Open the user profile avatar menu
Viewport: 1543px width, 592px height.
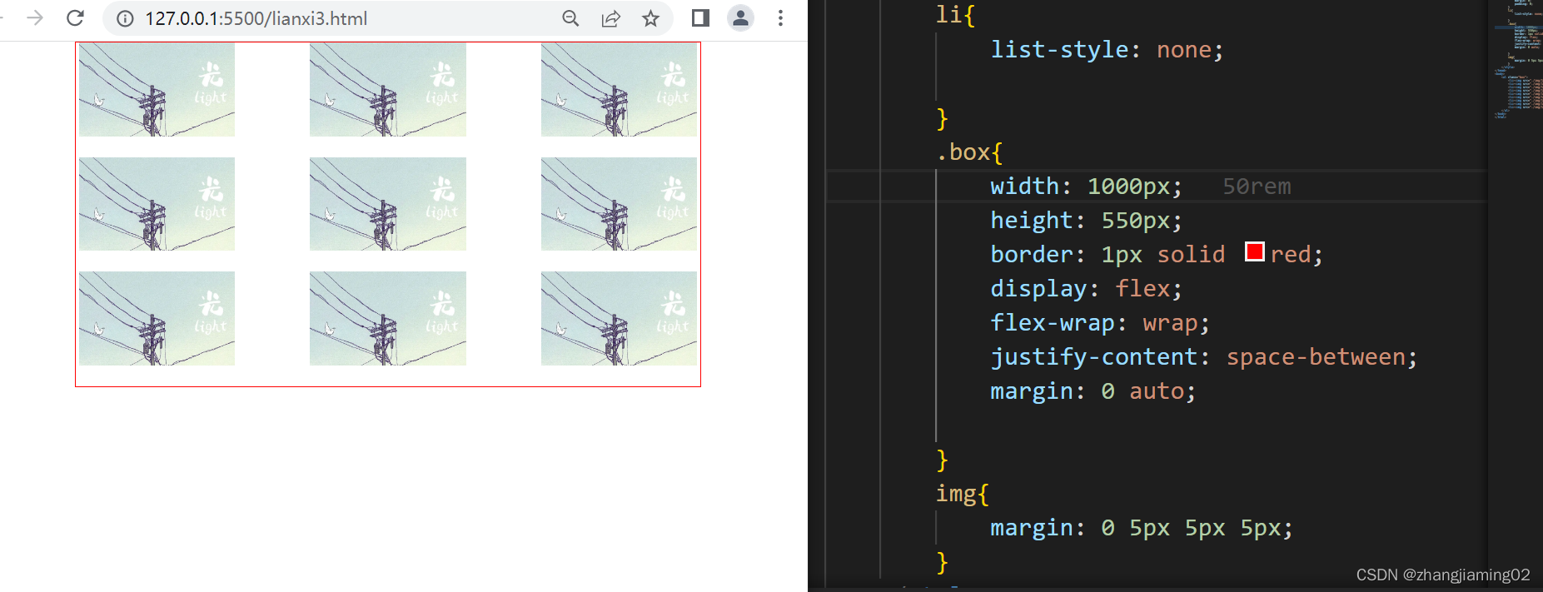click(740, 17)
